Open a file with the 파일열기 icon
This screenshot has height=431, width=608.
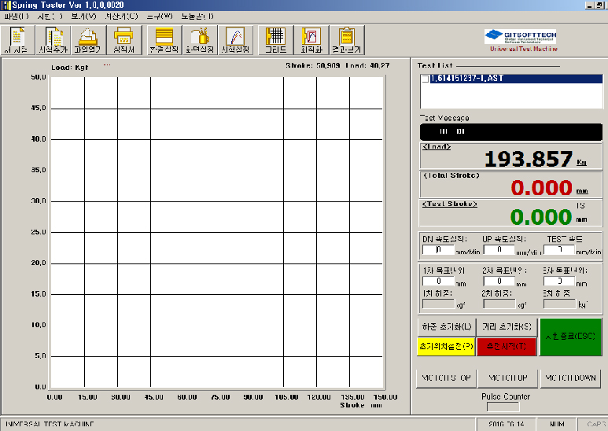point(88,40)
